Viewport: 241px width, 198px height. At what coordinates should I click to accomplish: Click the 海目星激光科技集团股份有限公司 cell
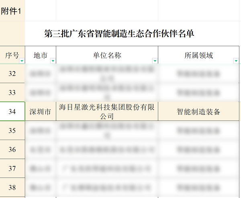(x=107, y=112)
